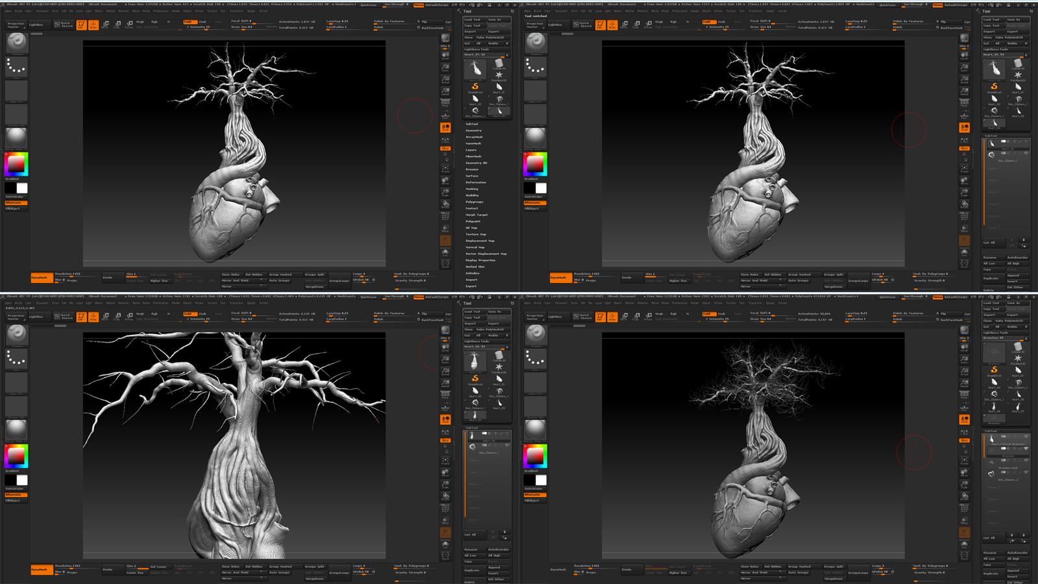Open the Alpha menu in the top-left window
The width and height of the screenshot is (1038, 584).
point(8,11)
